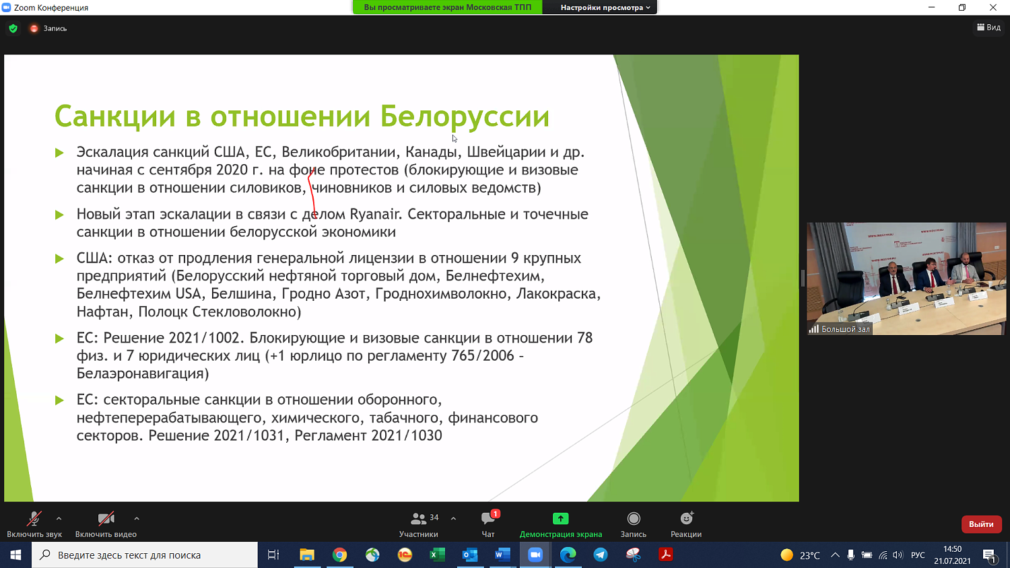Unmute microphone with Включить звук
Viewport: 1010px width, 568px height.
(34, 524)
